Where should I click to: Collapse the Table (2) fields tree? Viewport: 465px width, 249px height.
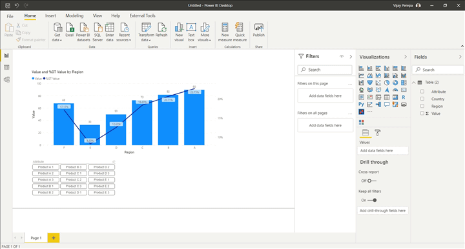coord(414,83)
